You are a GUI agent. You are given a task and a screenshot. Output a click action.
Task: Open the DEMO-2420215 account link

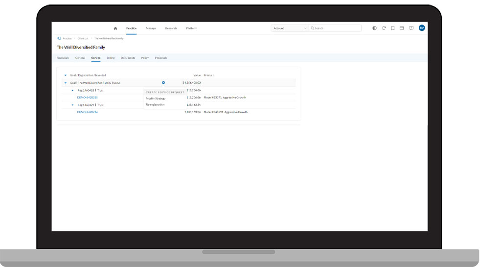click(x=87, y=97)
